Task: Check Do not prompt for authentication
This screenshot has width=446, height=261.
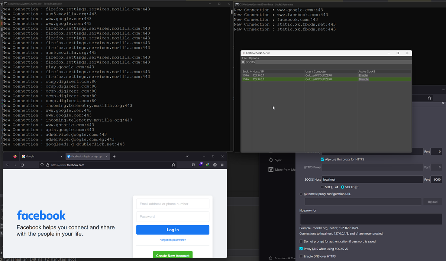Action: [x=301, y=241]
